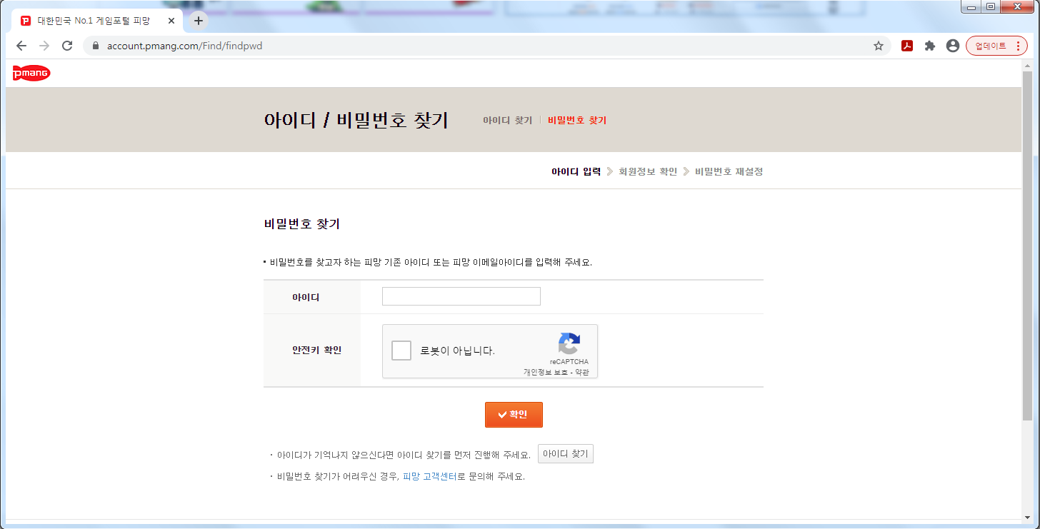
Task: Click the 아이디 찾기 button below form
Action: [x=566, y=454]
